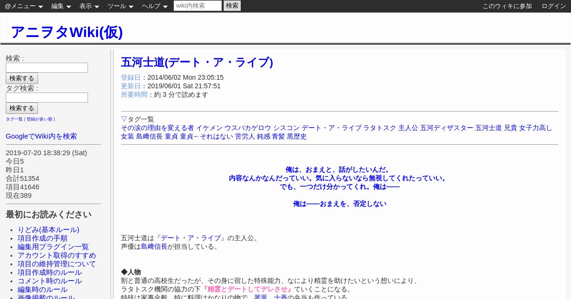Viewport: 571px width, 299px height.
Task: Open the 表示 dropdown menu
Action: click(x=89, y=6)
